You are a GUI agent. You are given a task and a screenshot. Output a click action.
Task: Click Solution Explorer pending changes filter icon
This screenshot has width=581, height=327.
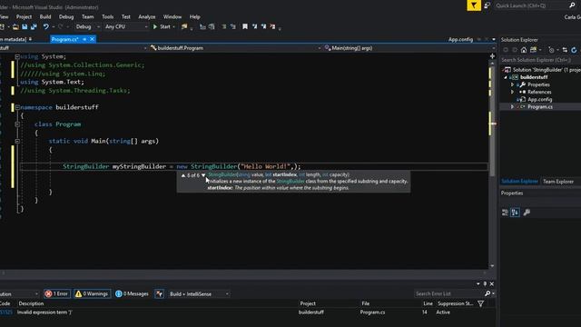(551, 50)
